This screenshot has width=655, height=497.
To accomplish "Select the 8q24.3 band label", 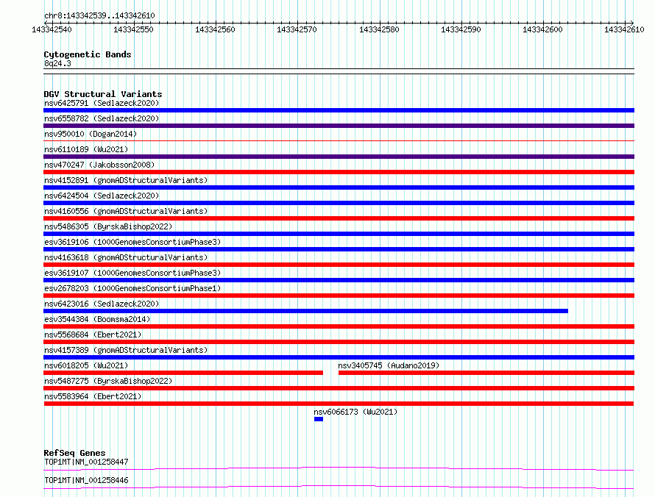I will (57, 63).
